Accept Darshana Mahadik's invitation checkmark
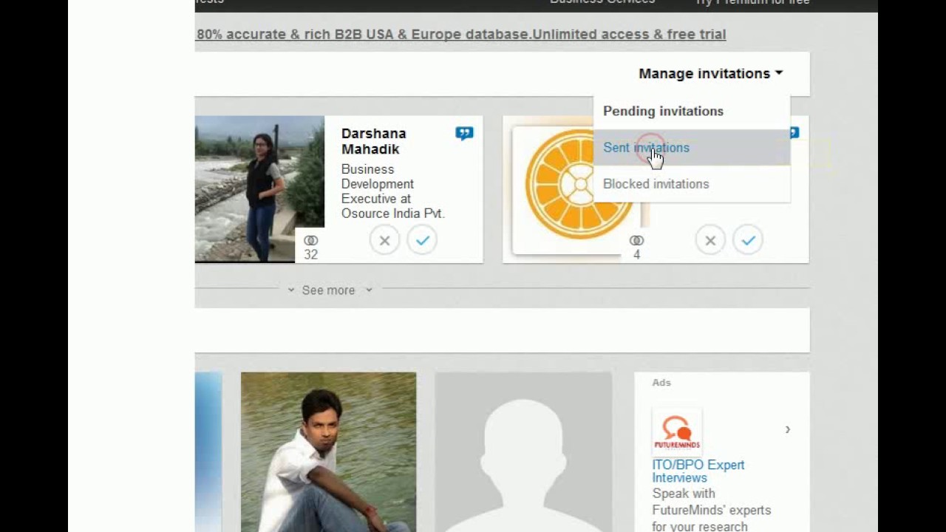This screenshot has height=532, width=946. click(x=422, y=240)
